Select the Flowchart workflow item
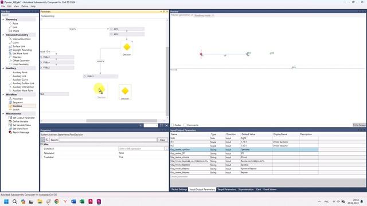This screenshot has height=206, width=367. pyautogui.click(x=18, y=99)
